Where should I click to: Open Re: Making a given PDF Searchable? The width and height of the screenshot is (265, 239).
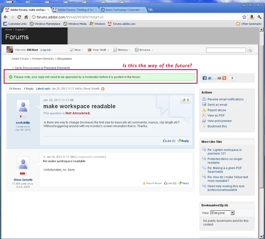point(224,170)
